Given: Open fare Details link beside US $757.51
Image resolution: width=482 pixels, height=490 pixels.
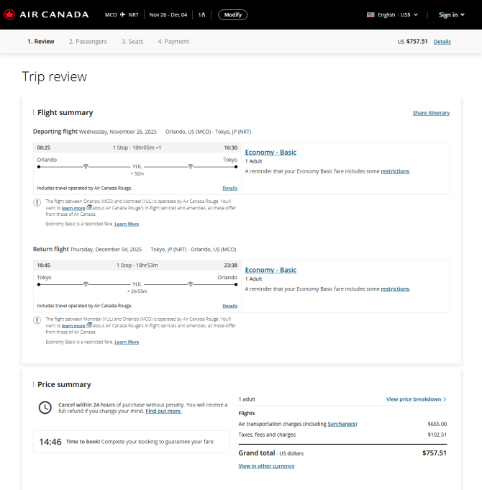Looking at the screenshot, I should click(x=442, y=42).
